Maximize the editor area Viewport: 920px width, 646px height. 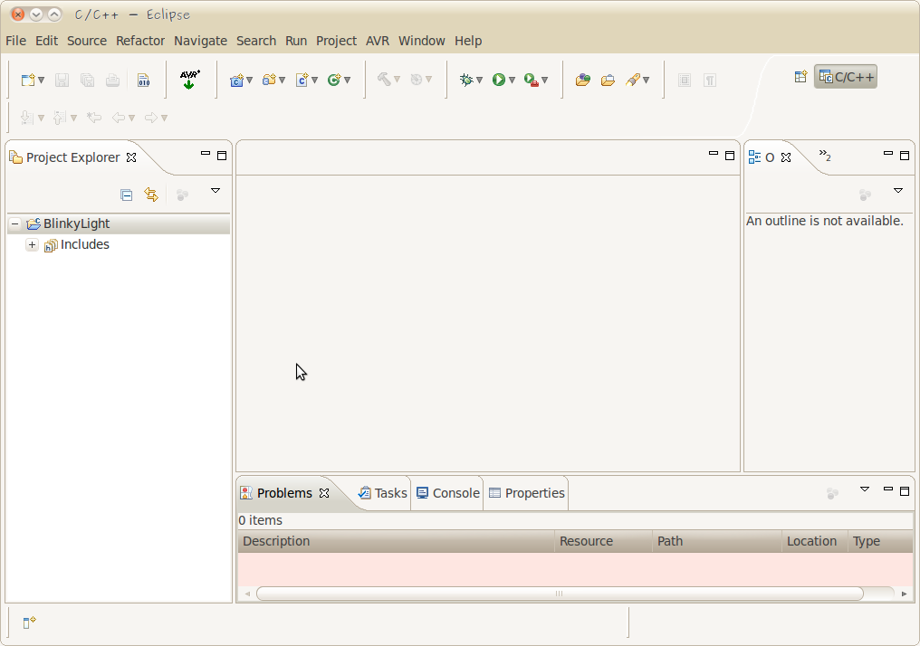tap(730, 156)
